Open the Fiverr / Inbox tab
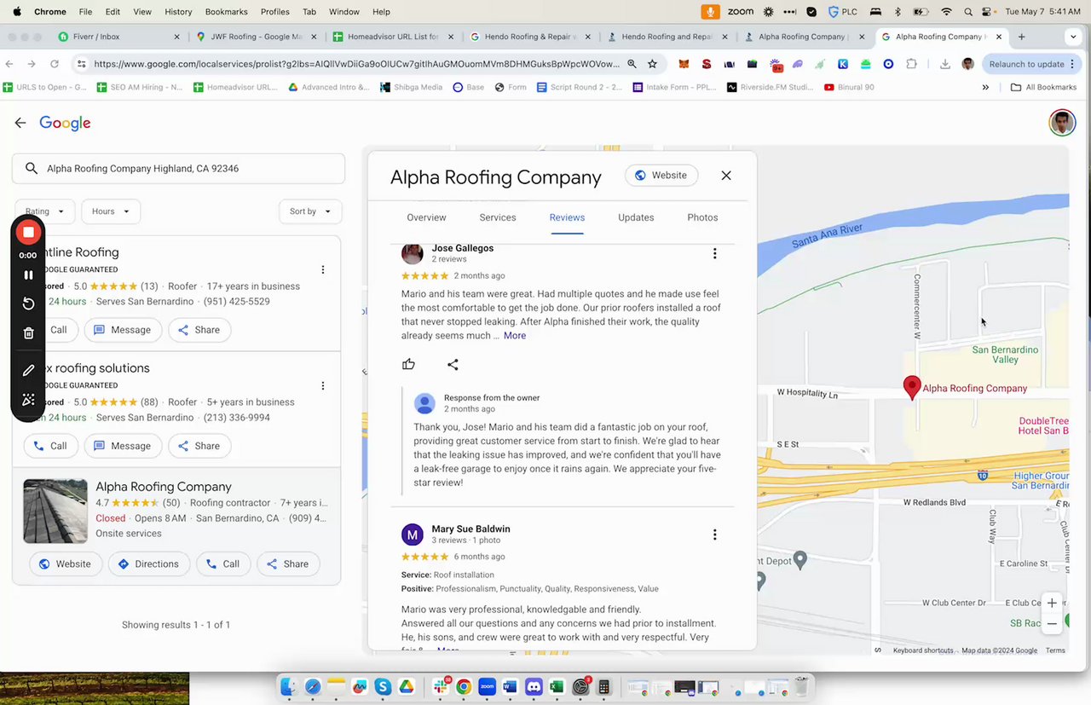This screenshot has height=705, width=1091. [119, 37]
